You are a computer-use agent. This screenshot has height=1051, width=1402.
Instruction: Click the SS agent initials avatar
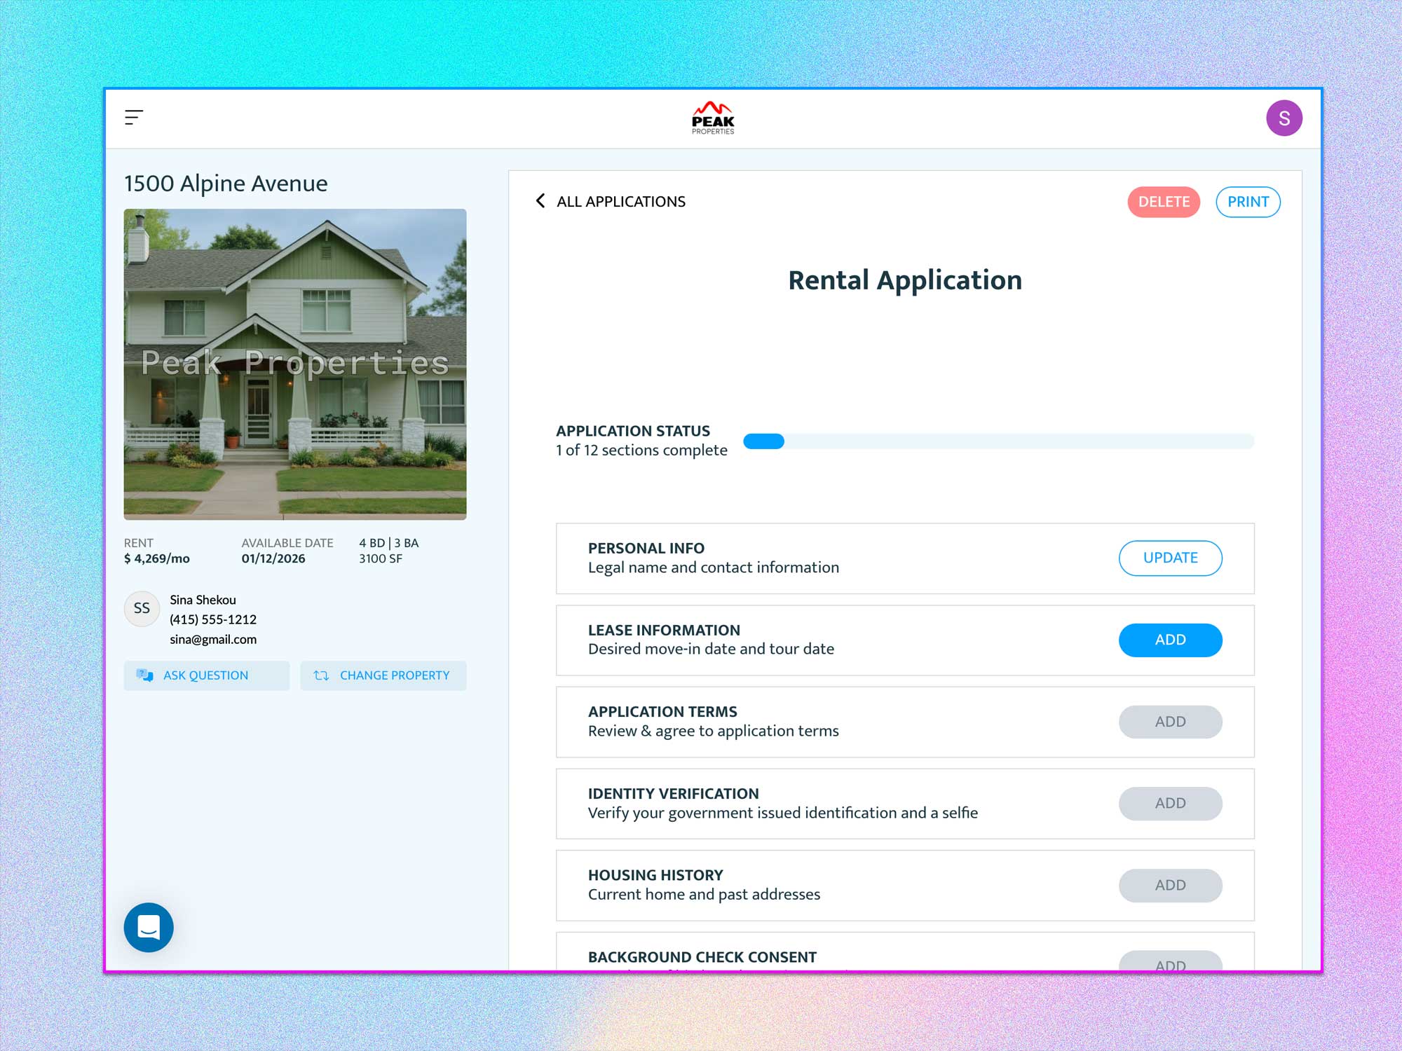[x=142, y=608]
